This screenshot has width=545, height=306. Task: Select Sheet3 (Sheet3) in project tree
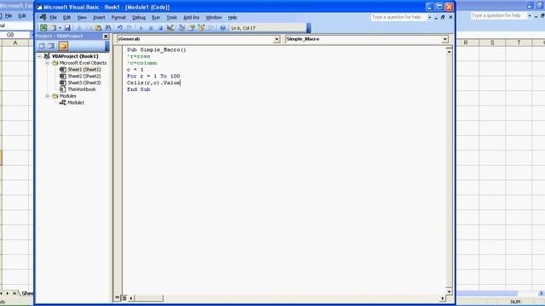tap(84, 83)
